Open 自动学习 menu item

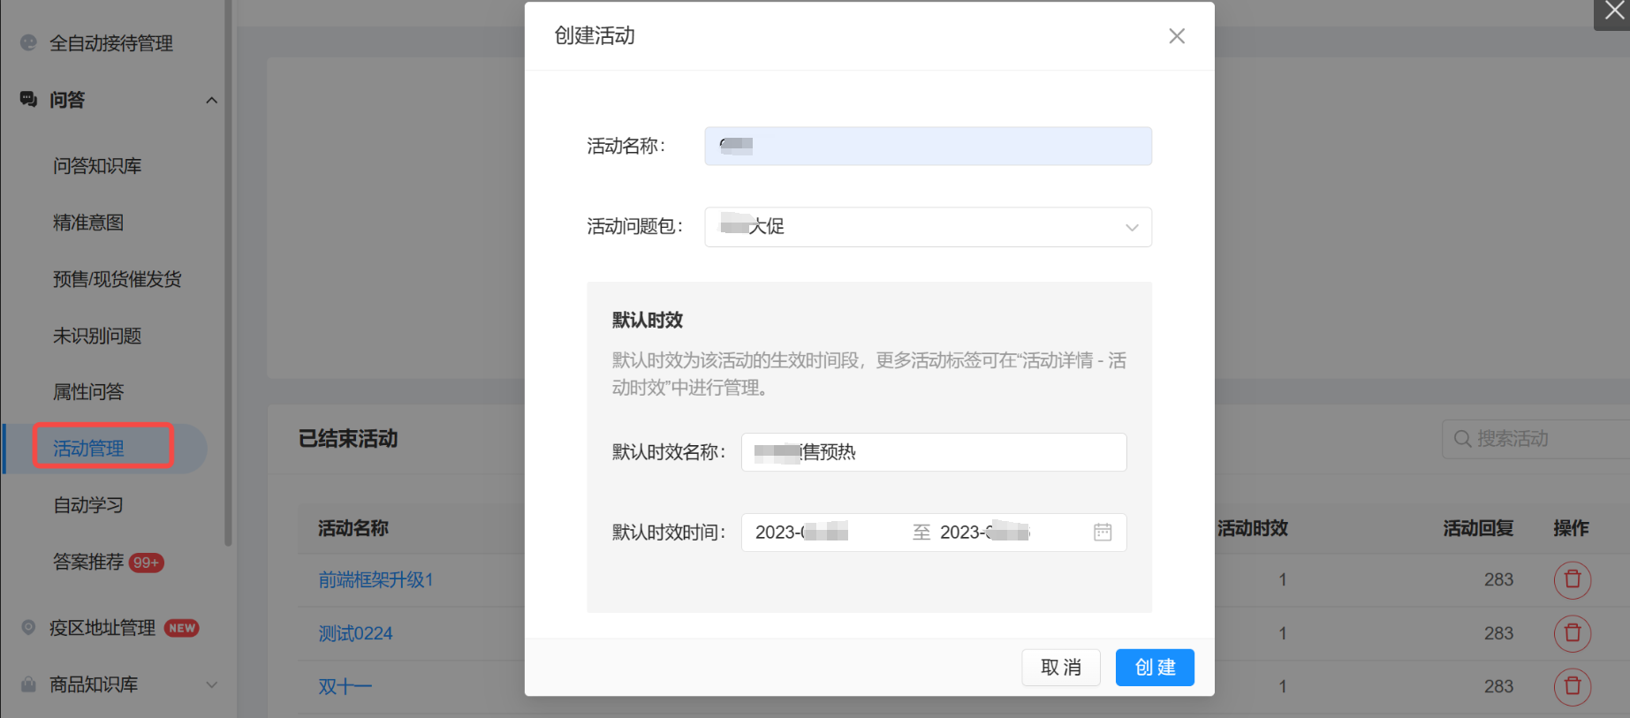88,505
